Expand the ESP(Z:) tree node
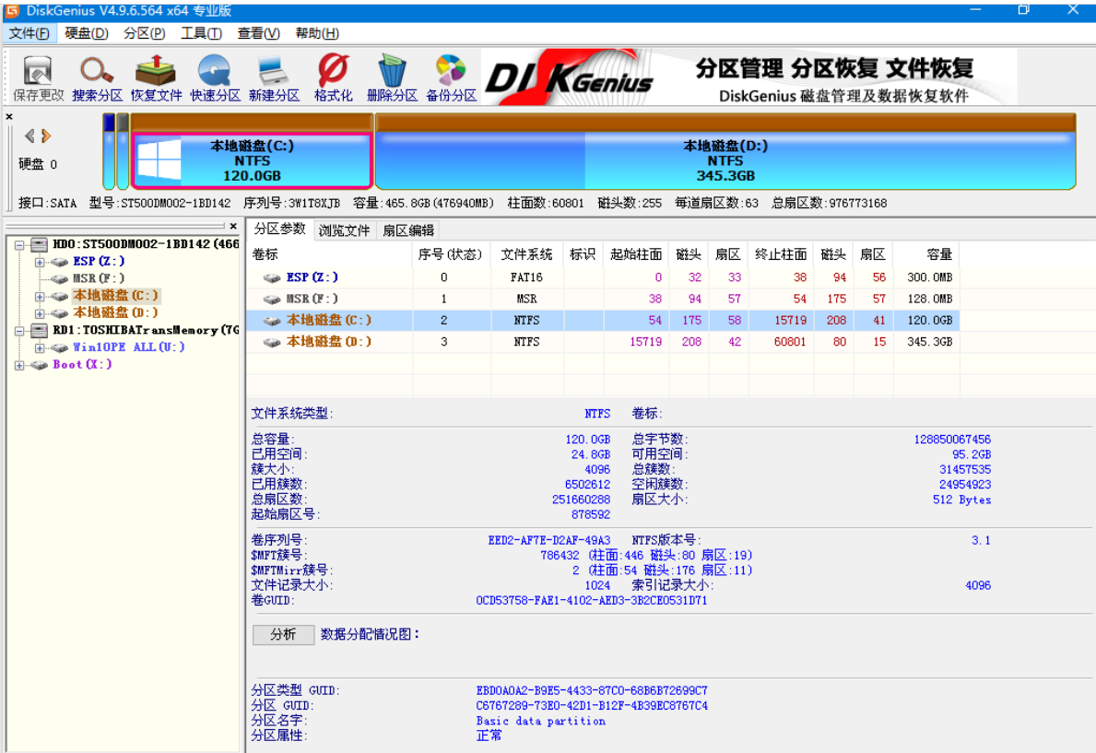Image resolution: width=1096 pixels, height=753 pixels. [40, 262]
